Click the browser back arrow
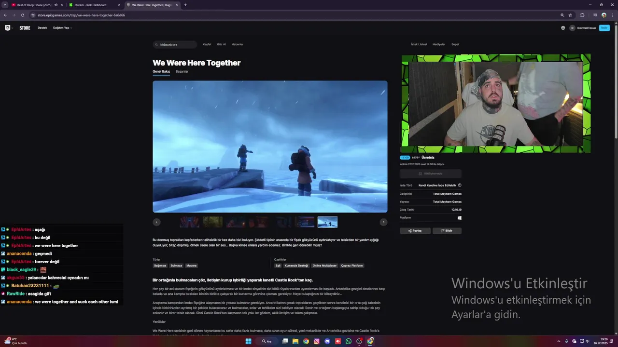 point(5,15)
